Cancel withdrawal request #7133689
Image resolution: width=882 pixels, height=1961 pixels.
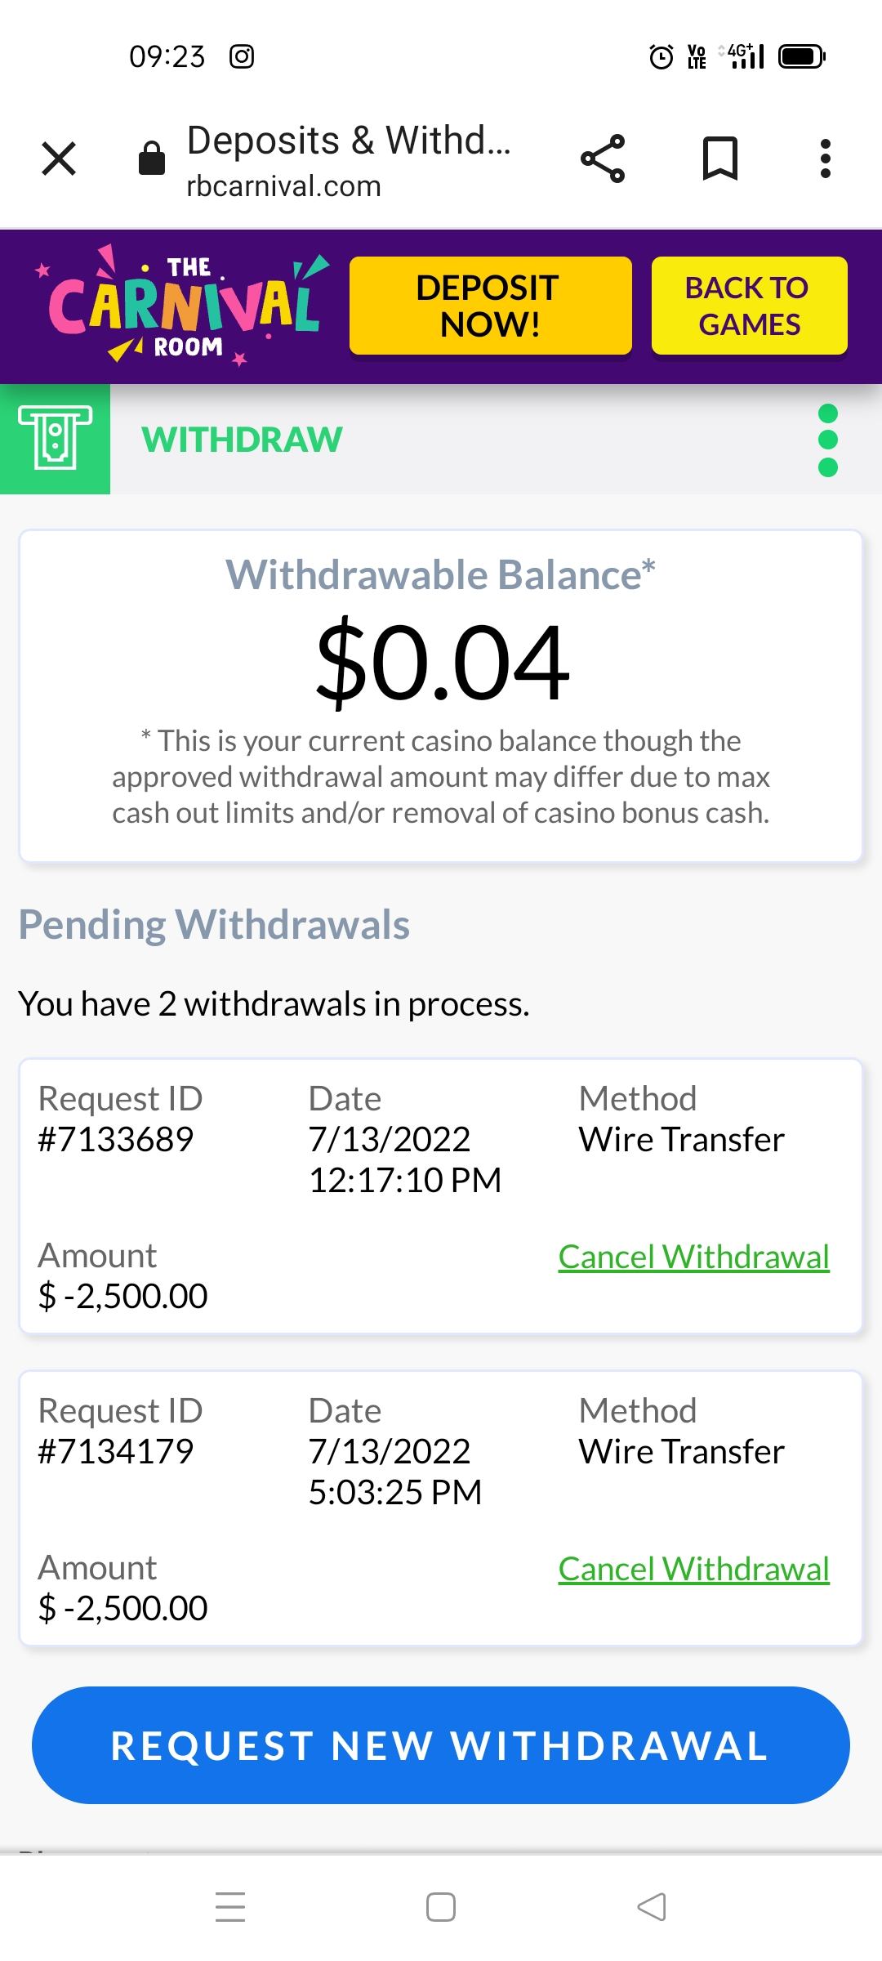pos(693,1257)
